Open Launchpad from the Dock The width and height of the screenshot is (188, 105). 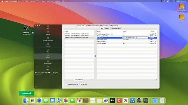coord(33,101)
